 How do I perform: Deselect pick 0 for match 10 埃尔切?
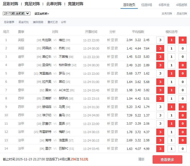pyautogui.click(x=182, y=115)
